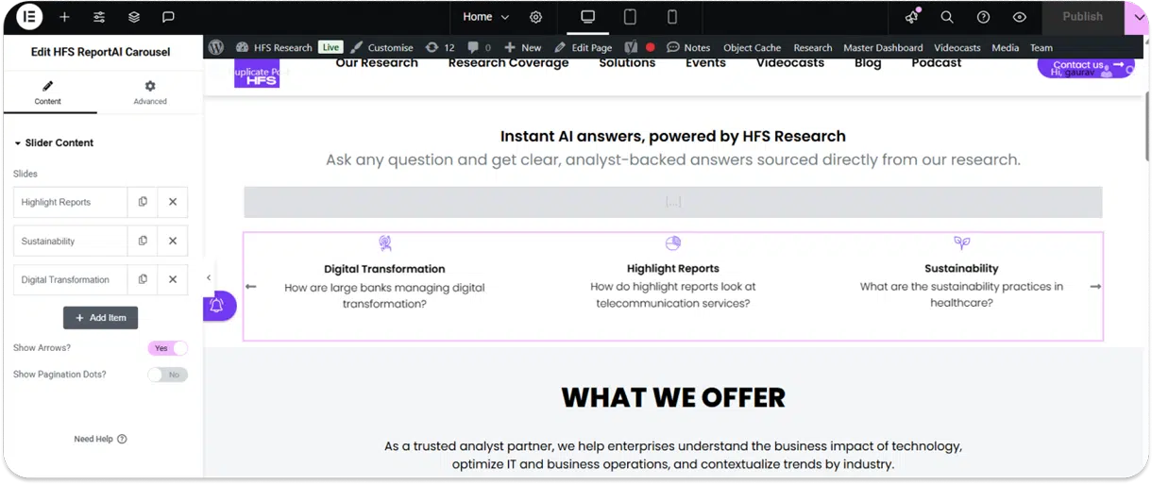
Task: Open Research Coverage in site menu
Action: [508, 63]
